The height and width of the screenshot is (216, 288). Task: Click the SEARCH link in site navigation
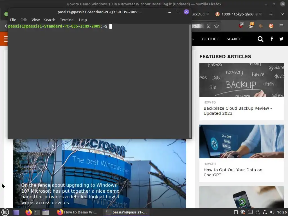pos(234,39)
